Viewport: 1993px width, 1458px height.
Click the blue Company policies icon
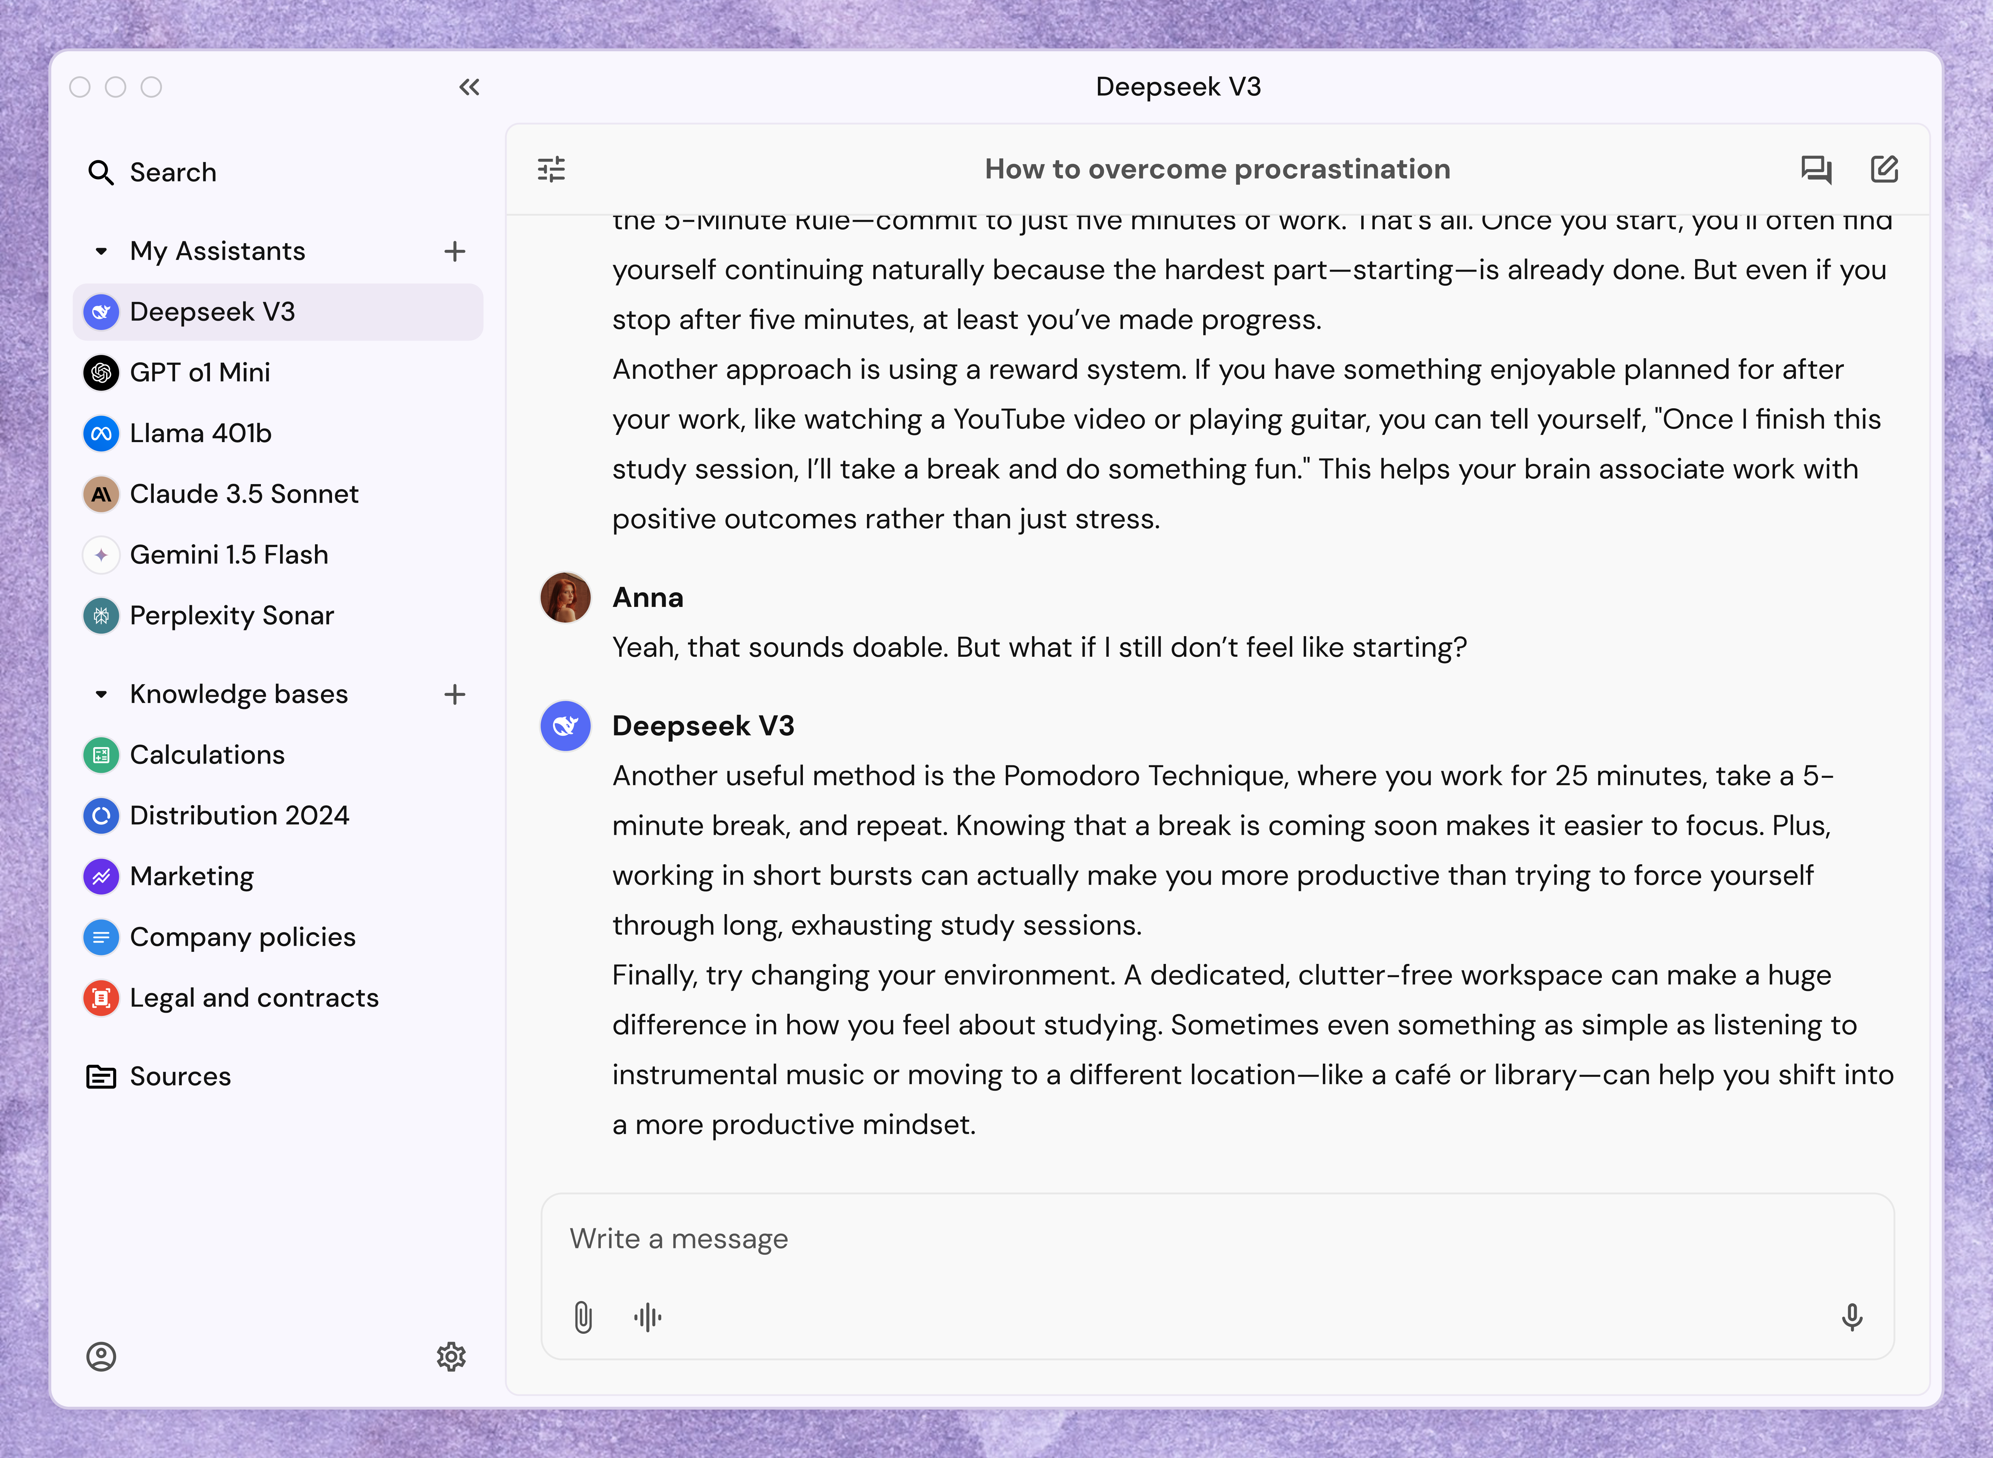pos(101,937)
